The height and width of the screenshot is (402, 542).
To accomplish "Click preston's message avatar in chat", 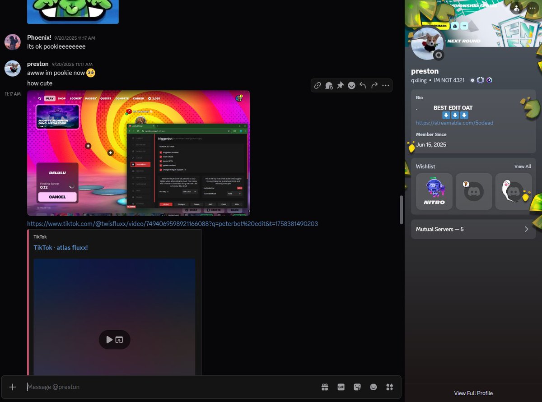I will pyautogui.click(x=13, y=69).
